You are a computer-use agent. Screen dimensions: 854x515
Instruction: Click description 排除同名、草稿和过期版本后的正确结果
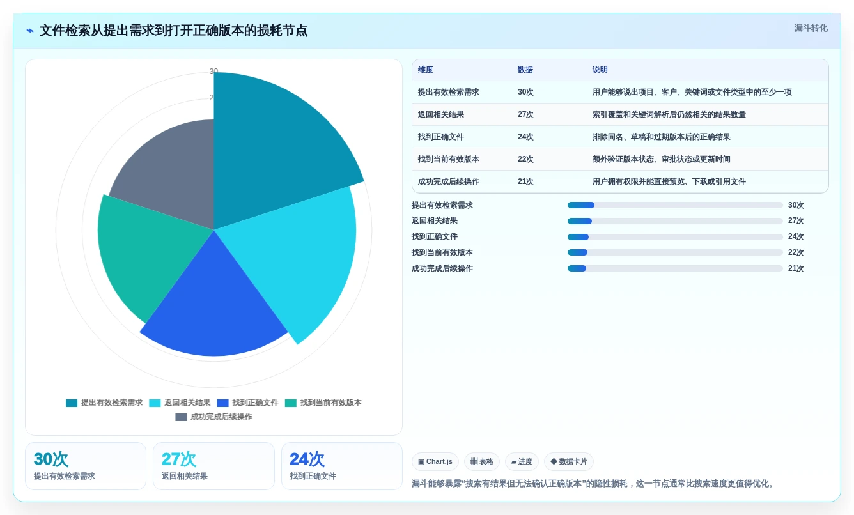[662, 137]
